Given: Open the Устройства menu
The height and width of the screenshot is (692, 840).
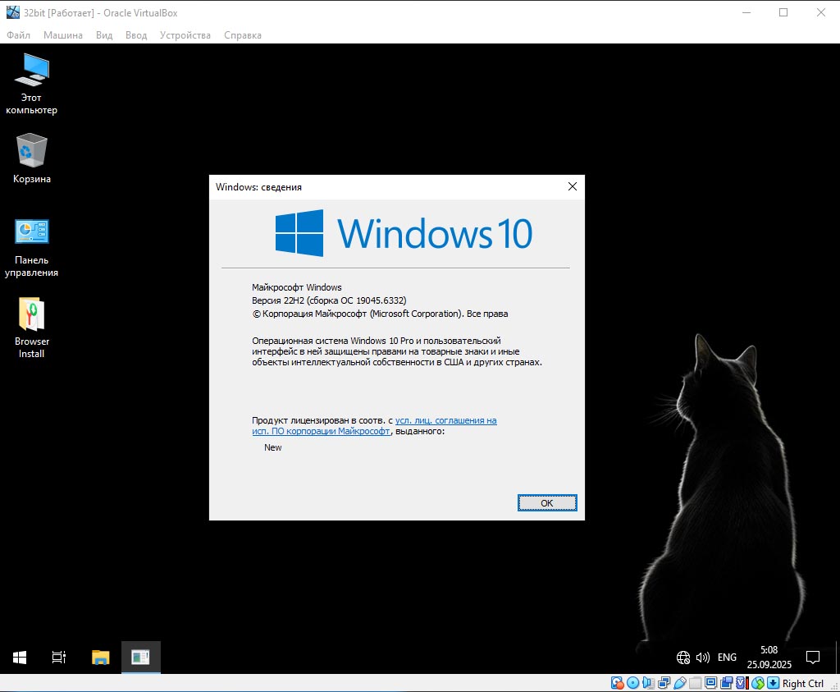Looking at the screenshot, I should [x=185, y=35].
